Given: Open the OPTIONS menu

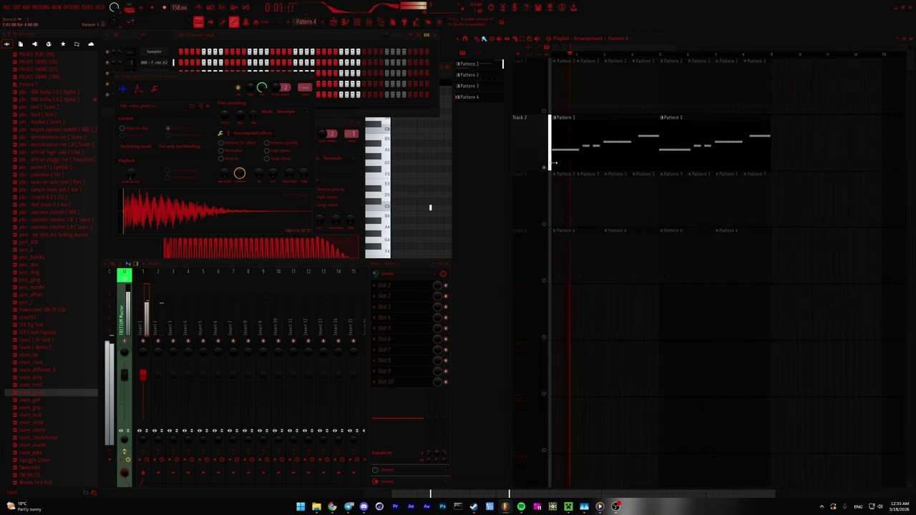Looking at the screenshot, I should [x=71, y=7].
